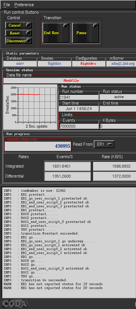Image resolution: width=136 pixels, height=309 pixels.
Task: Open the Read From ER1 dropdown
Action: point(104,144)
